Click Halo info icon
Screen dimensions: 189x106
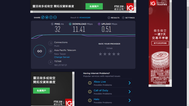tap(90, 100)
